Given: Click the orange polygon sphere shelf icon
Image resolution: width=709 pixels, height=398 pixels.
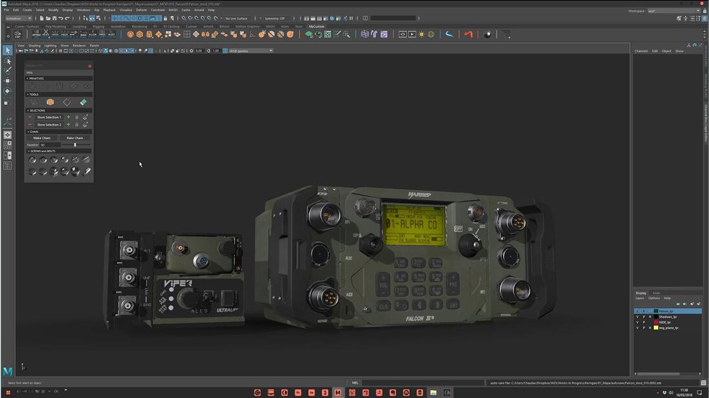Looking at the screenshot, I should coord(130,34).
